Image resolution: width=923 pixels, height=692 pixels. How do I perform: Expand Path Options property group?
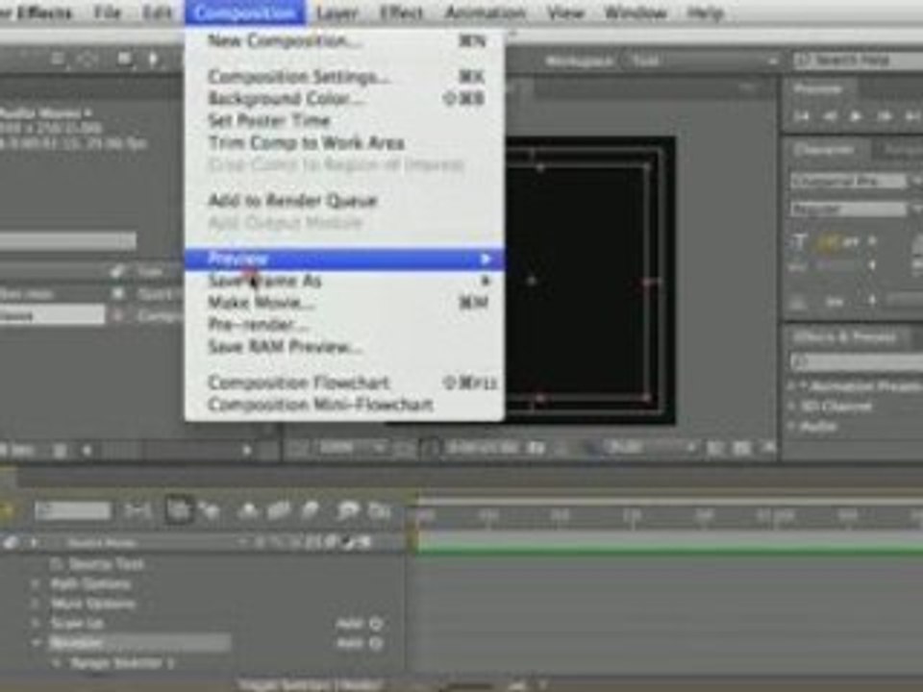(36, 584)
